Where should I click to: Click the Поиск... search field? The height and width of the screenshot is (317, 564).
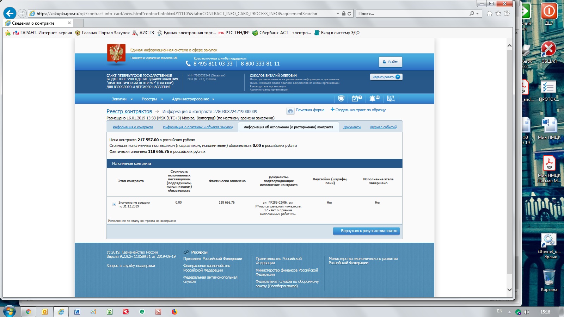[x=412, y=14]
